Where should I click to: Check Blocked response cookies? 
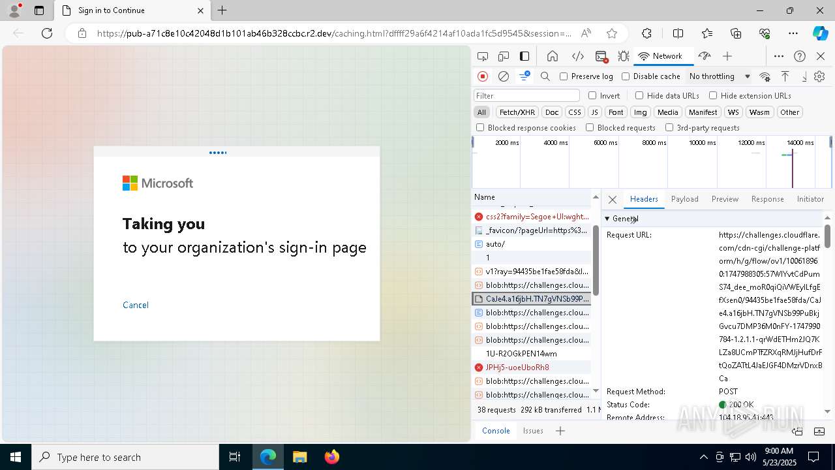tap(480, 128)
